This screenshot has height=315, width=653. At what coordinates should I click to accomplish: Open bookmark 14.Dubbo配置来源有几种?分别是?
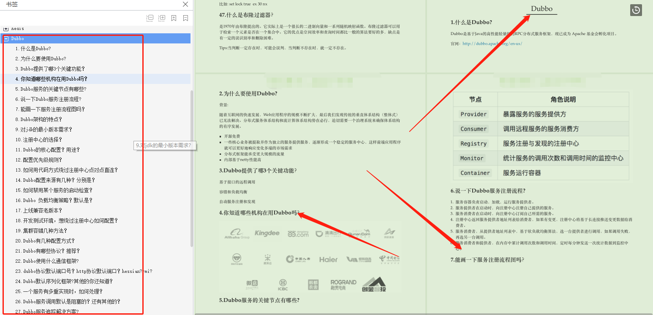(x=55, y=180)
